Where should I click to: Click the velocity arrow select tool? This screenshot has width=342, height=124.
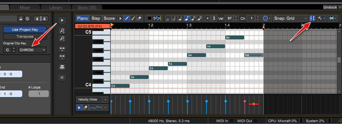pyautogui.click(x=80, y=107)
